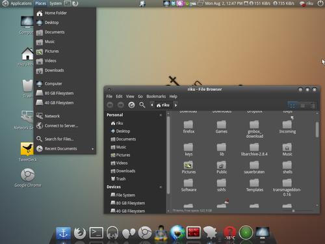Choose Search for Files from Places menu
Image resolution: width=325 pixels, height=244 pixels.
pyautogui.click(x=65, y=139)
